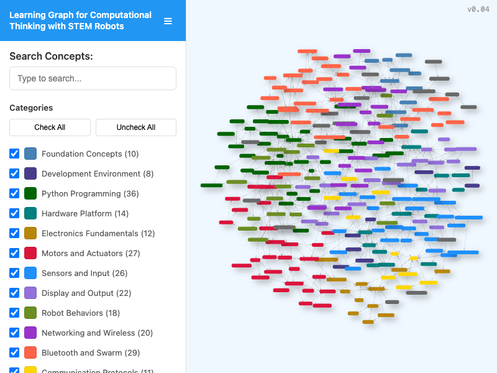
Task: Click the Sensors and Input blue swatch
Action: tap(30, 273)
